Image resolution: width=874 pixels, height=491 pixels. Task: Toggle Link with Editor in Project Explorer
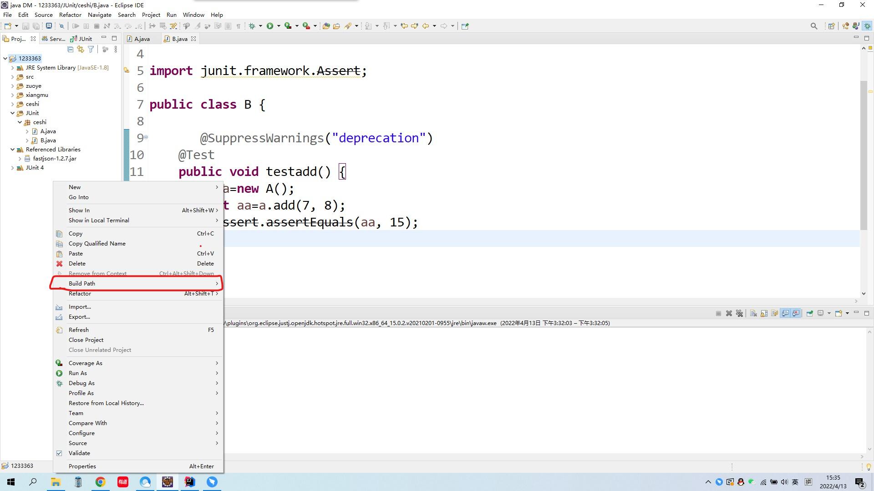click(x=81, y=49)
